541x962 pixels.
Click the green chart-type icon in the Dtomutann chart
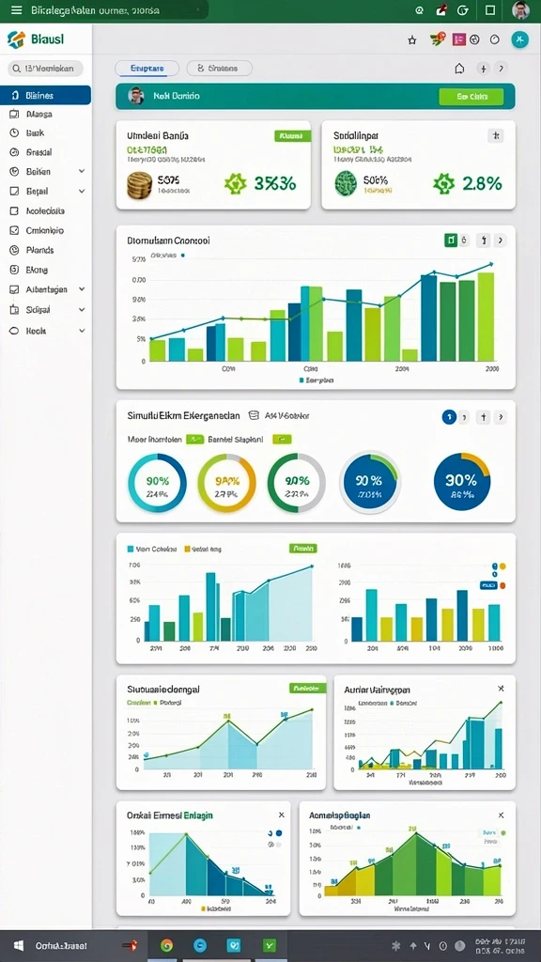coord(450,240)
